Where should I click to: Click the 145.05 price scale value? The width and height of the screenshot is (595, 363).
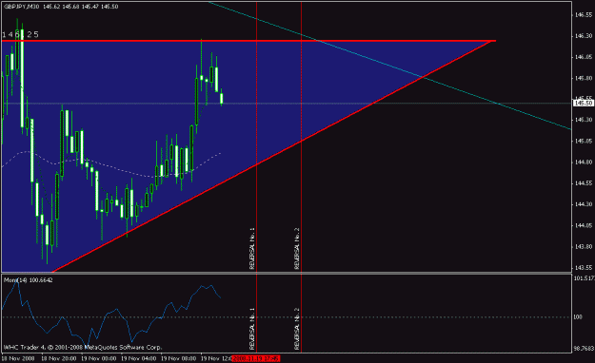[584, 141]
